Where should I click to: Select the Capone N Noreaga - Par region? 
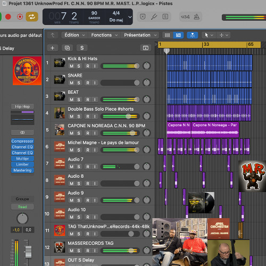215,130
